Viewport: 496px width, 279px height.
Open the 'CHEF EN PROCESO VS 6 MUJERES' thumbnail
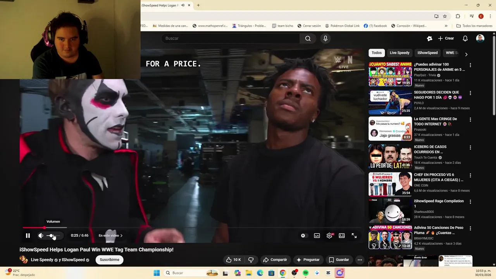coord(390,184)
